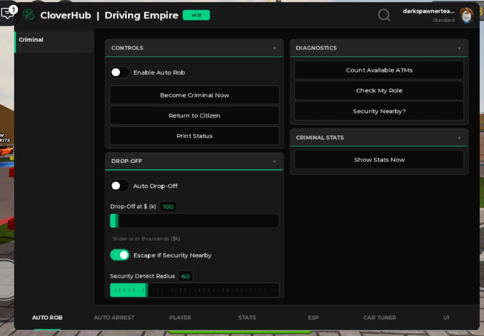Open the chat bubble notification icon
The image size is (484, 336).
pos(8,12)
